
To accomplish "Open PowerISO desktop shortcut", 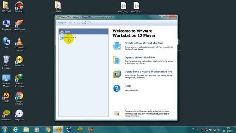I will 19,61.
